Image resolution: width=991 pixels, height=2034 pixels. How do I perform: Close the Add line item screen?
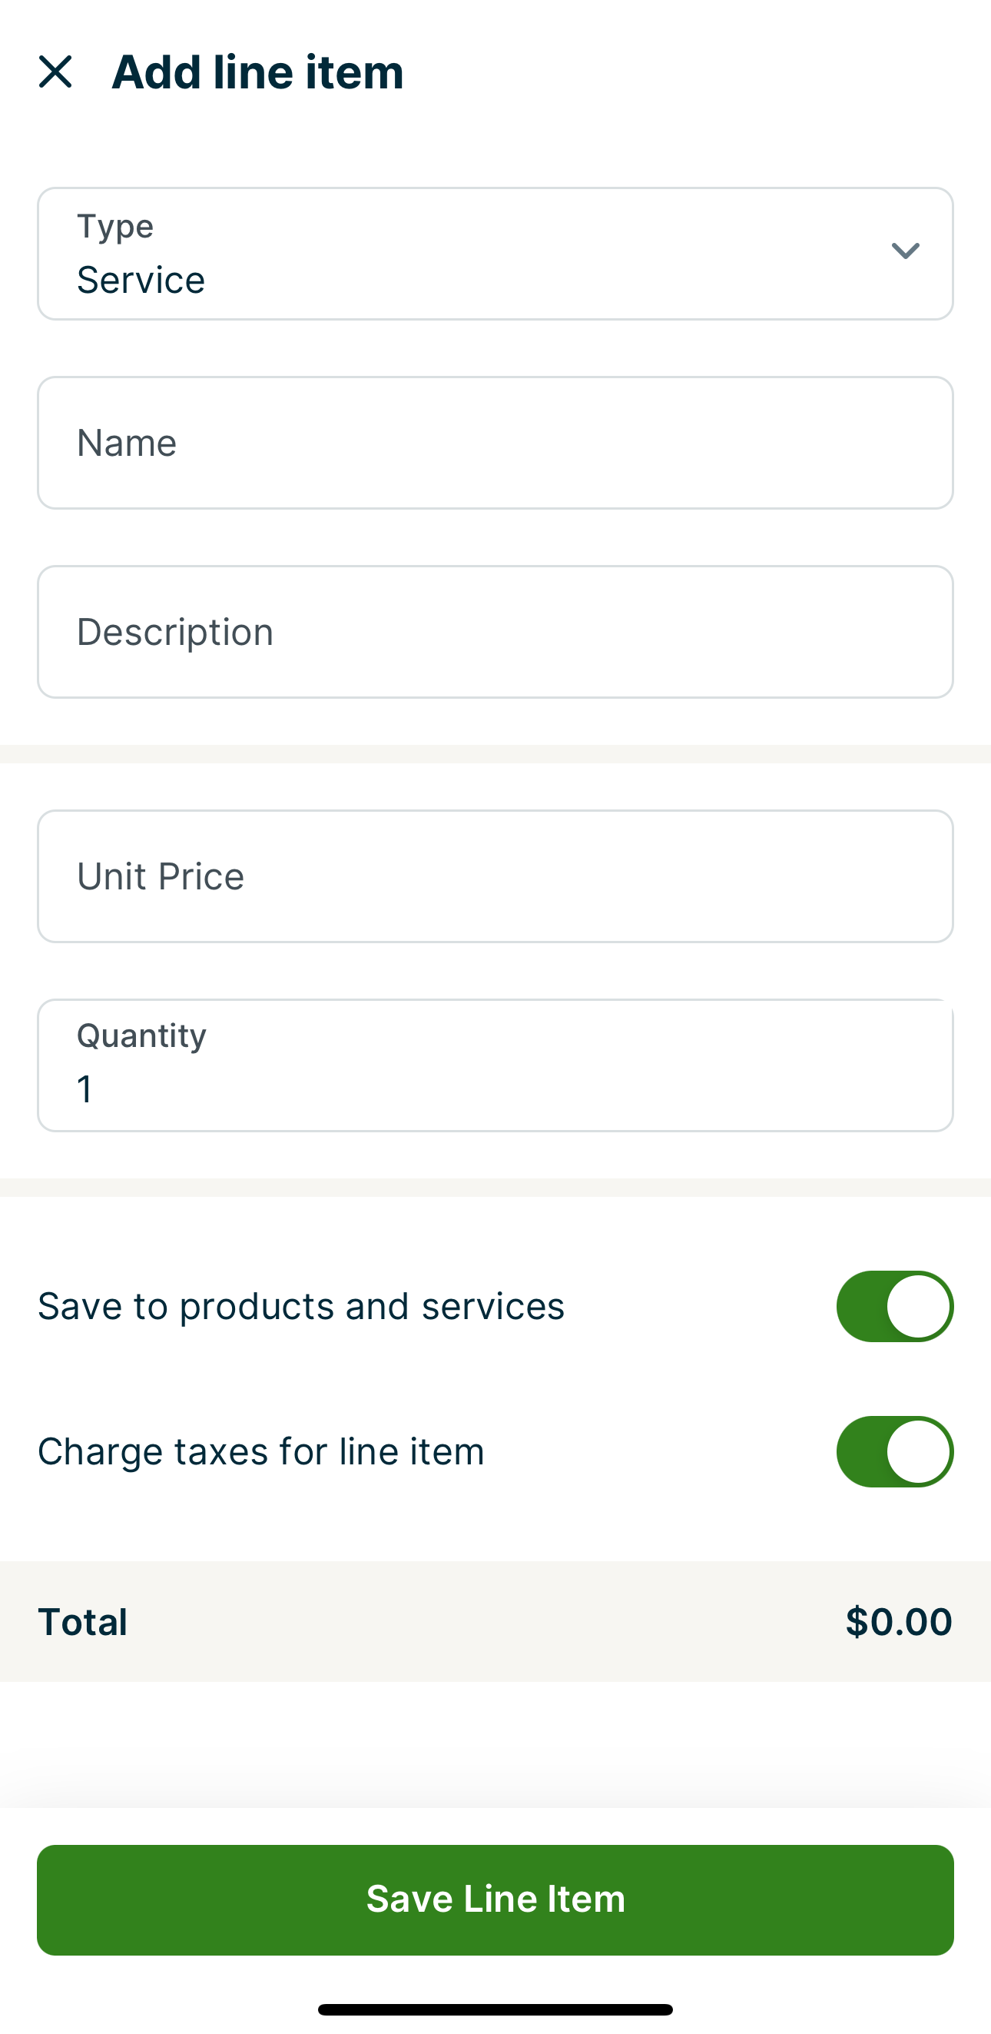pos(55,71)
